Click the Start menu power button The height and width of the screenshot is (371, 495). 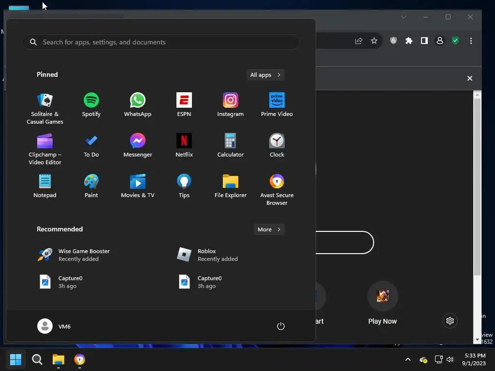click(x=281, y=326)
